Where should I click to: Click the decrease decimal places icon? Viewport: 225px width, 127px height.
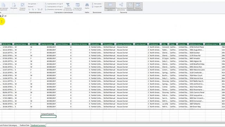click(41, 10)
